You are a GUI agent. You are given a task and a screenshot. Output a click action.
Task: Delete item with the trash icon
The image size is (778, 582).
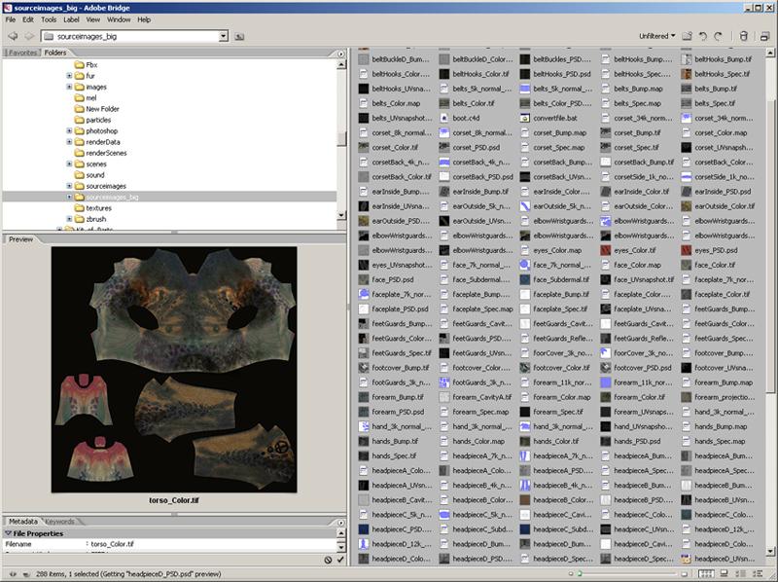(x=743, y=36)
